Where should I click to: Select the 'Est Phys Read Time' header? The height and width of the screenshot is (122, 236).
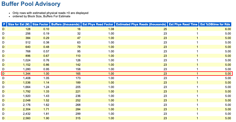point(183,25)
